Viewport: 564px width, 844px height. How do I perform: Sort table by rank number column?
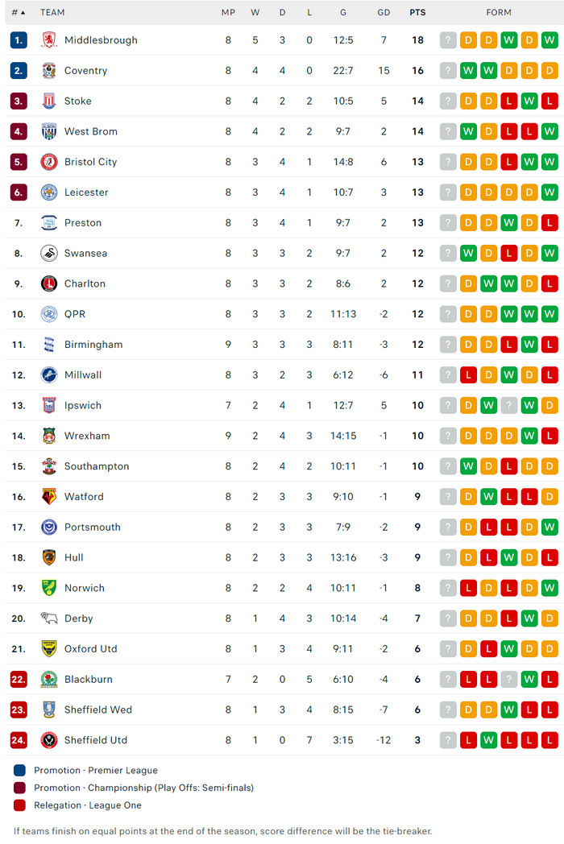pos(19,13)
